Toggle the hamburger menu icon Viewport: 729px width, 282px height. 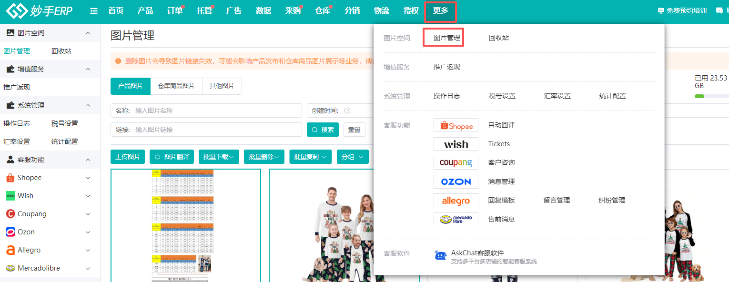(x=94, y=11)
